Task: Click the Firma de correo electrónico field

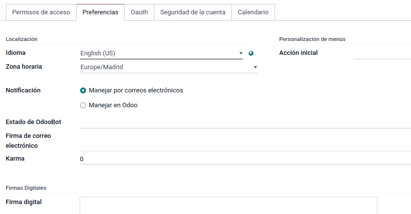Action: (x=245, y=141)
